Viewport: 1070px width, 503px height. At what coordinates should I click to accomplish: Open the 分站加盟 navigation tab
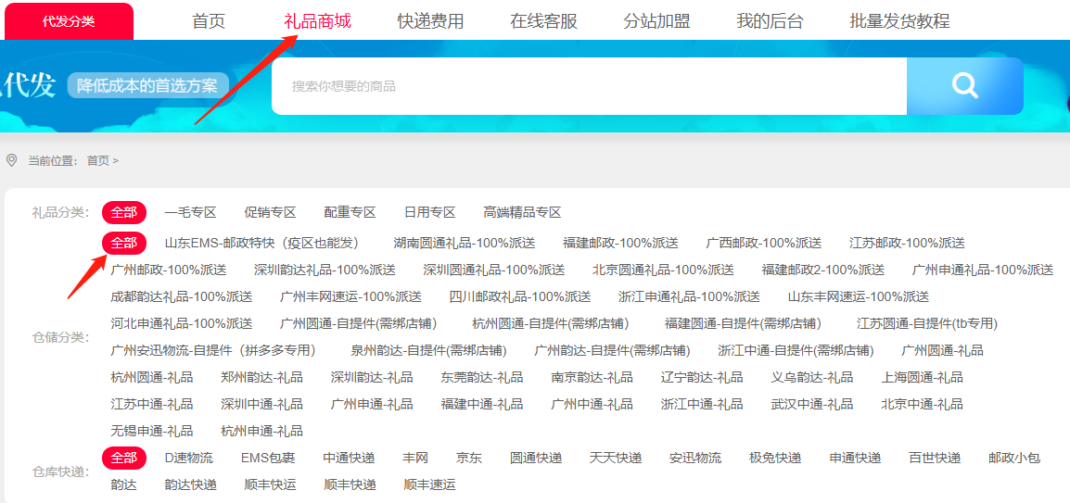[x=656, y=21]
